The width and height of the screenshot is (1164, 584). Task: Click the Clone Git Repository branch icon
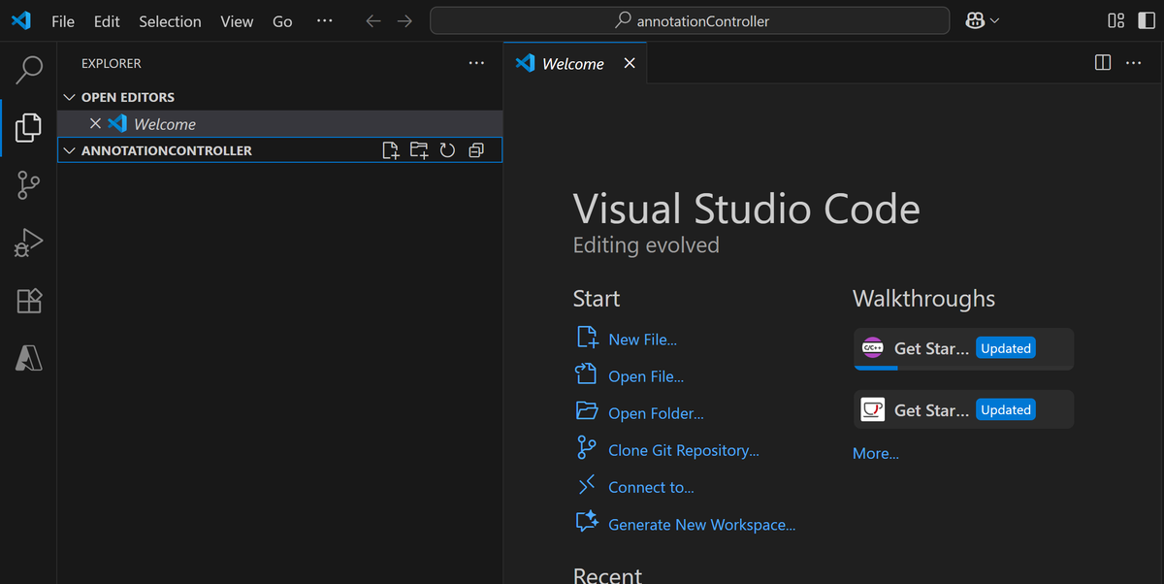(x=586, y=447)
